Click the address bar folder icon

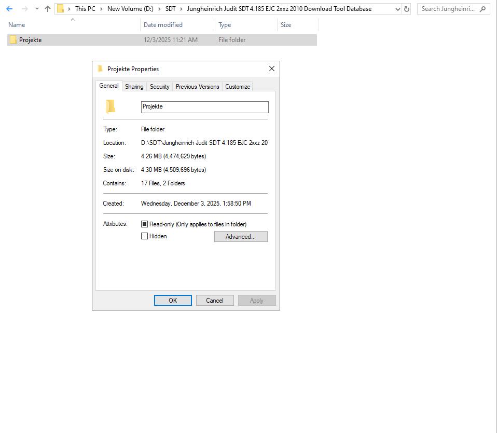coord(60,8)
